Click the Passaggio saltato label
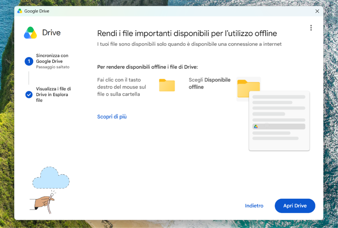338x228 pixels. coord(53,67)
